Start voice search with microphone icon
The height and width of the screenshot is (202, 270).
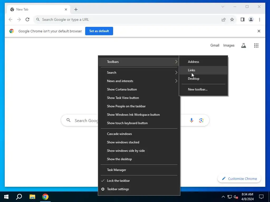[x=191, y=120]
